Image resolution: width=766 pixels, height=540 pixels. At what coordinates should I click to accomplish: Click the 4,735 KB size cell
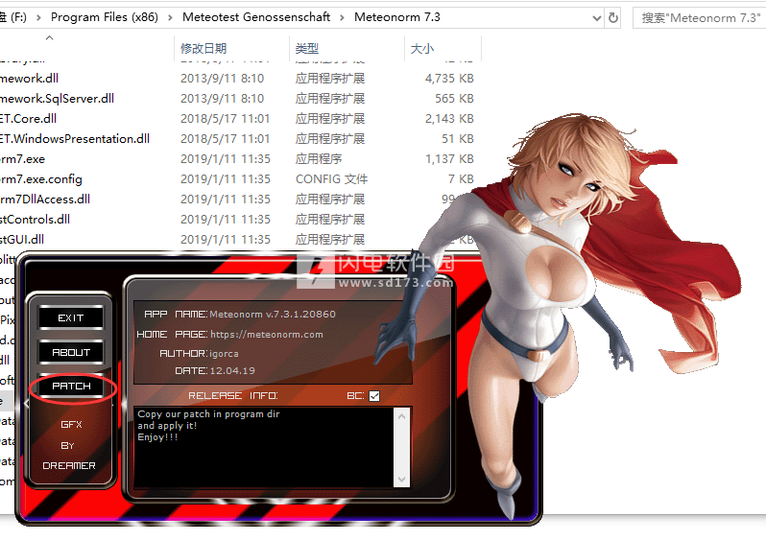pos(449,79)
